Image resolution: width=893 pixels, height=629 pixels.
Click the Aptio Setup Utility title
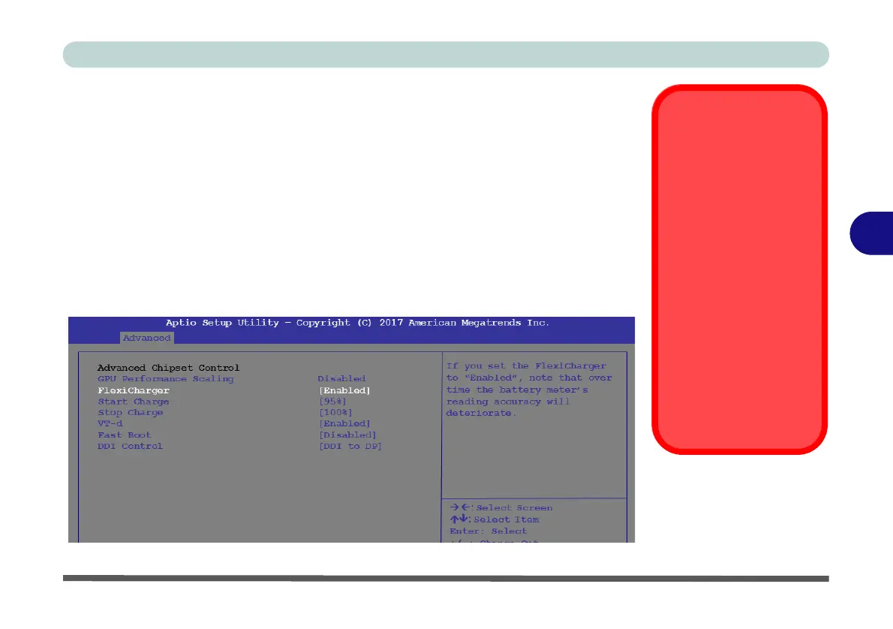tap(358, 323)
